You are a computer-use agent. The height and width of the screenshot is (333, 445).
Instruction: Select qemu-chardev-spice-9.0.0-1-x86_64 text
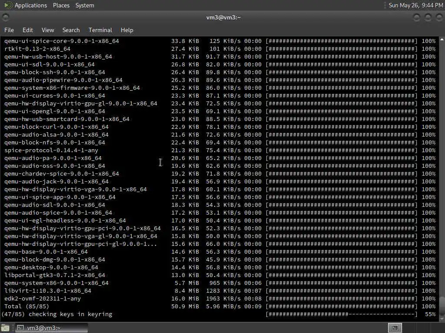click(x=62, y=174)
